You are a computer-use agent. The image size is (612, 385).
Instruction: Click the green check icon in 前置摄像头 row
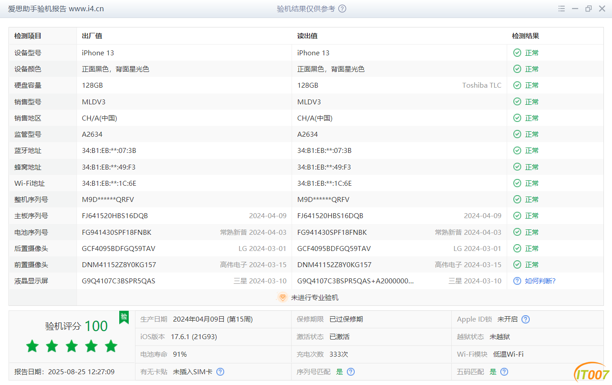click(517, 264)
